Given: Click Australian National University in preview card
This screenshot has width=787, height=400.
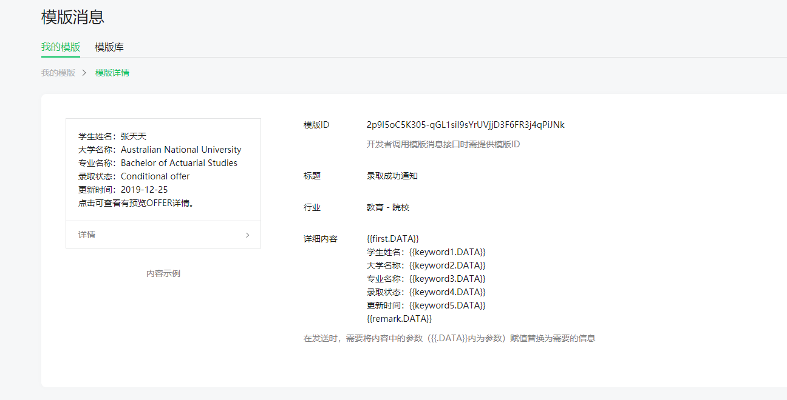Looking at the screenshot, I should (181, 150).
